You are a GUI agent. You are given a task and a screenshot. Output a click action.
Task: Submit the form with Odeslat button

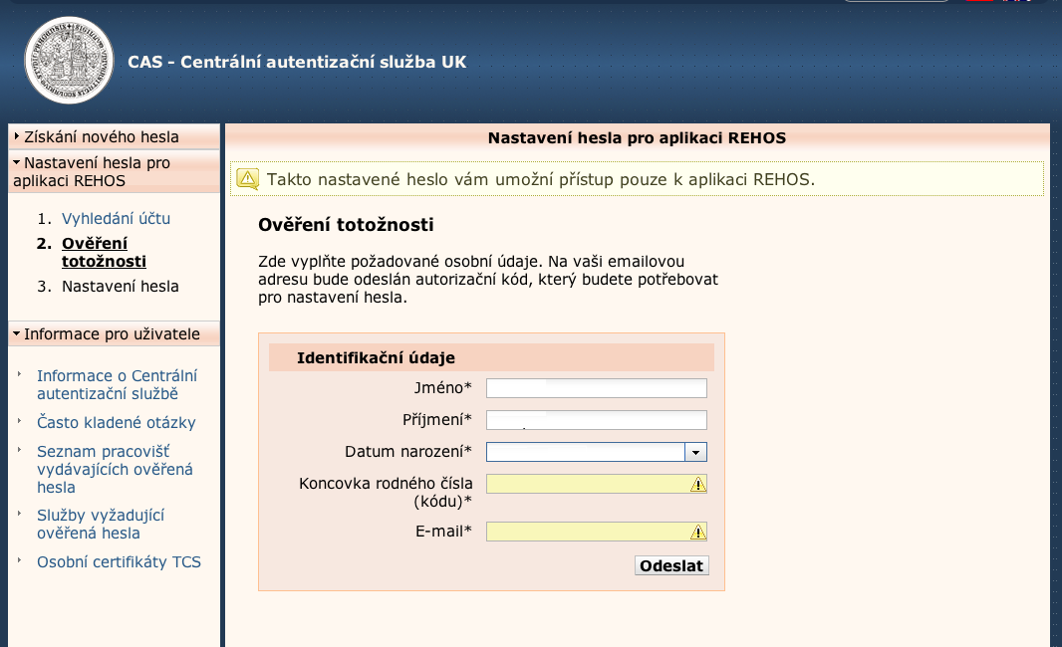coord(671,565)
